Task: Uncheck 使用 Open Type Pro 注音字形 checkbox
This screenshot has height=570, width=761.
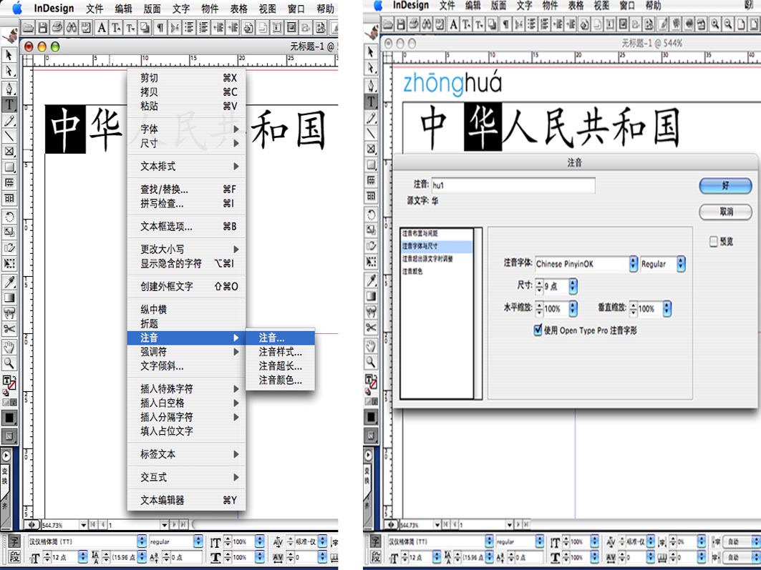Action: click(x=539, y=330)
